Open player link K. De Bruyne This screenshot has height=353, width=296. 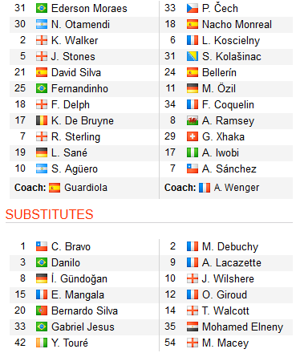83,121
